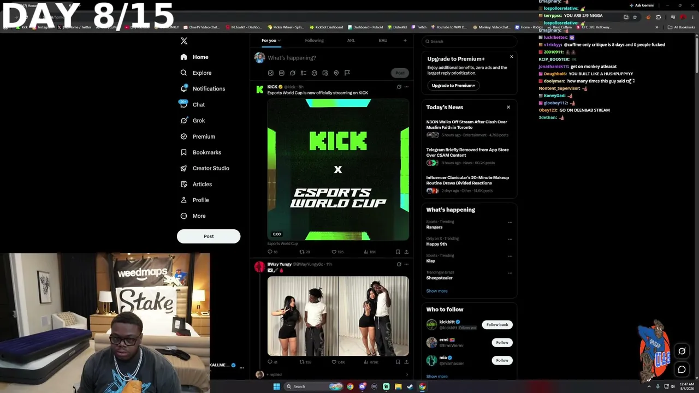Follow back kickbitt
699x393 pixels.
tap(497, 325)
